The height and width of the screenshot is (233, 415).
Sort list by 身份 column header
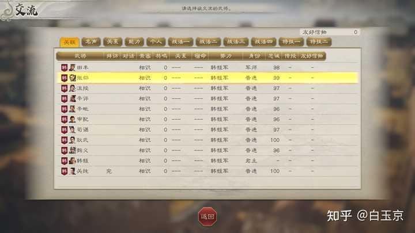pyautogui.click(x=255, y=56)
